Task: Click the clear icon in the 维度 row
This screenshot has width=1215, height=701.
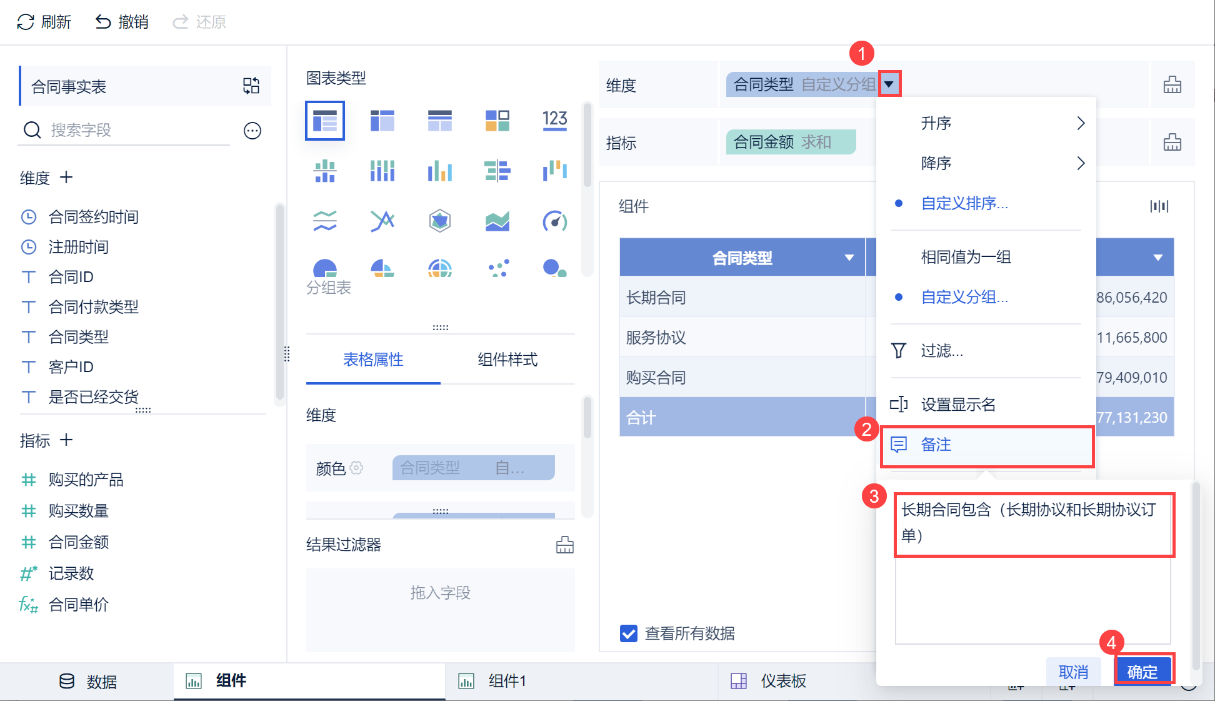Action: click(x=1172, y=85)
